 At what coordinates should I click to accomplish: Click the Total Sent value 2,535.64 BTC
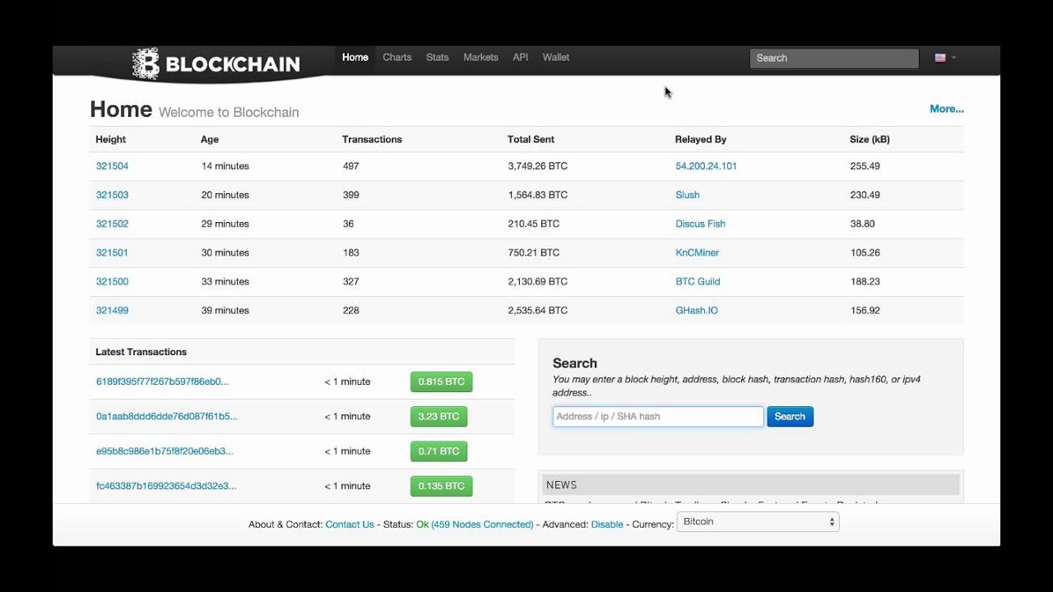(538, 310)
